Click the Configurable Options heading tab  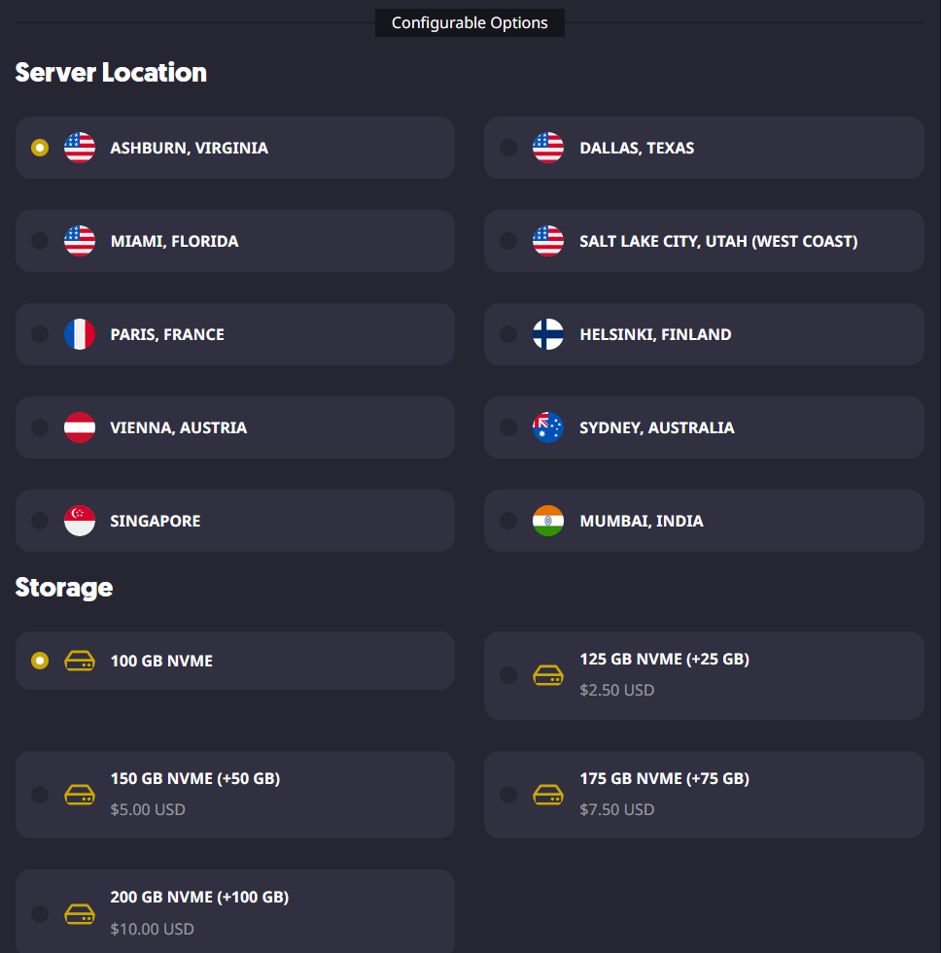tap(470, 22)
